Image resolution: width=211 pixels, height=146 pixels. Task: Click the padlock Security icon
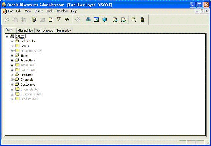(x=142, y=20)
